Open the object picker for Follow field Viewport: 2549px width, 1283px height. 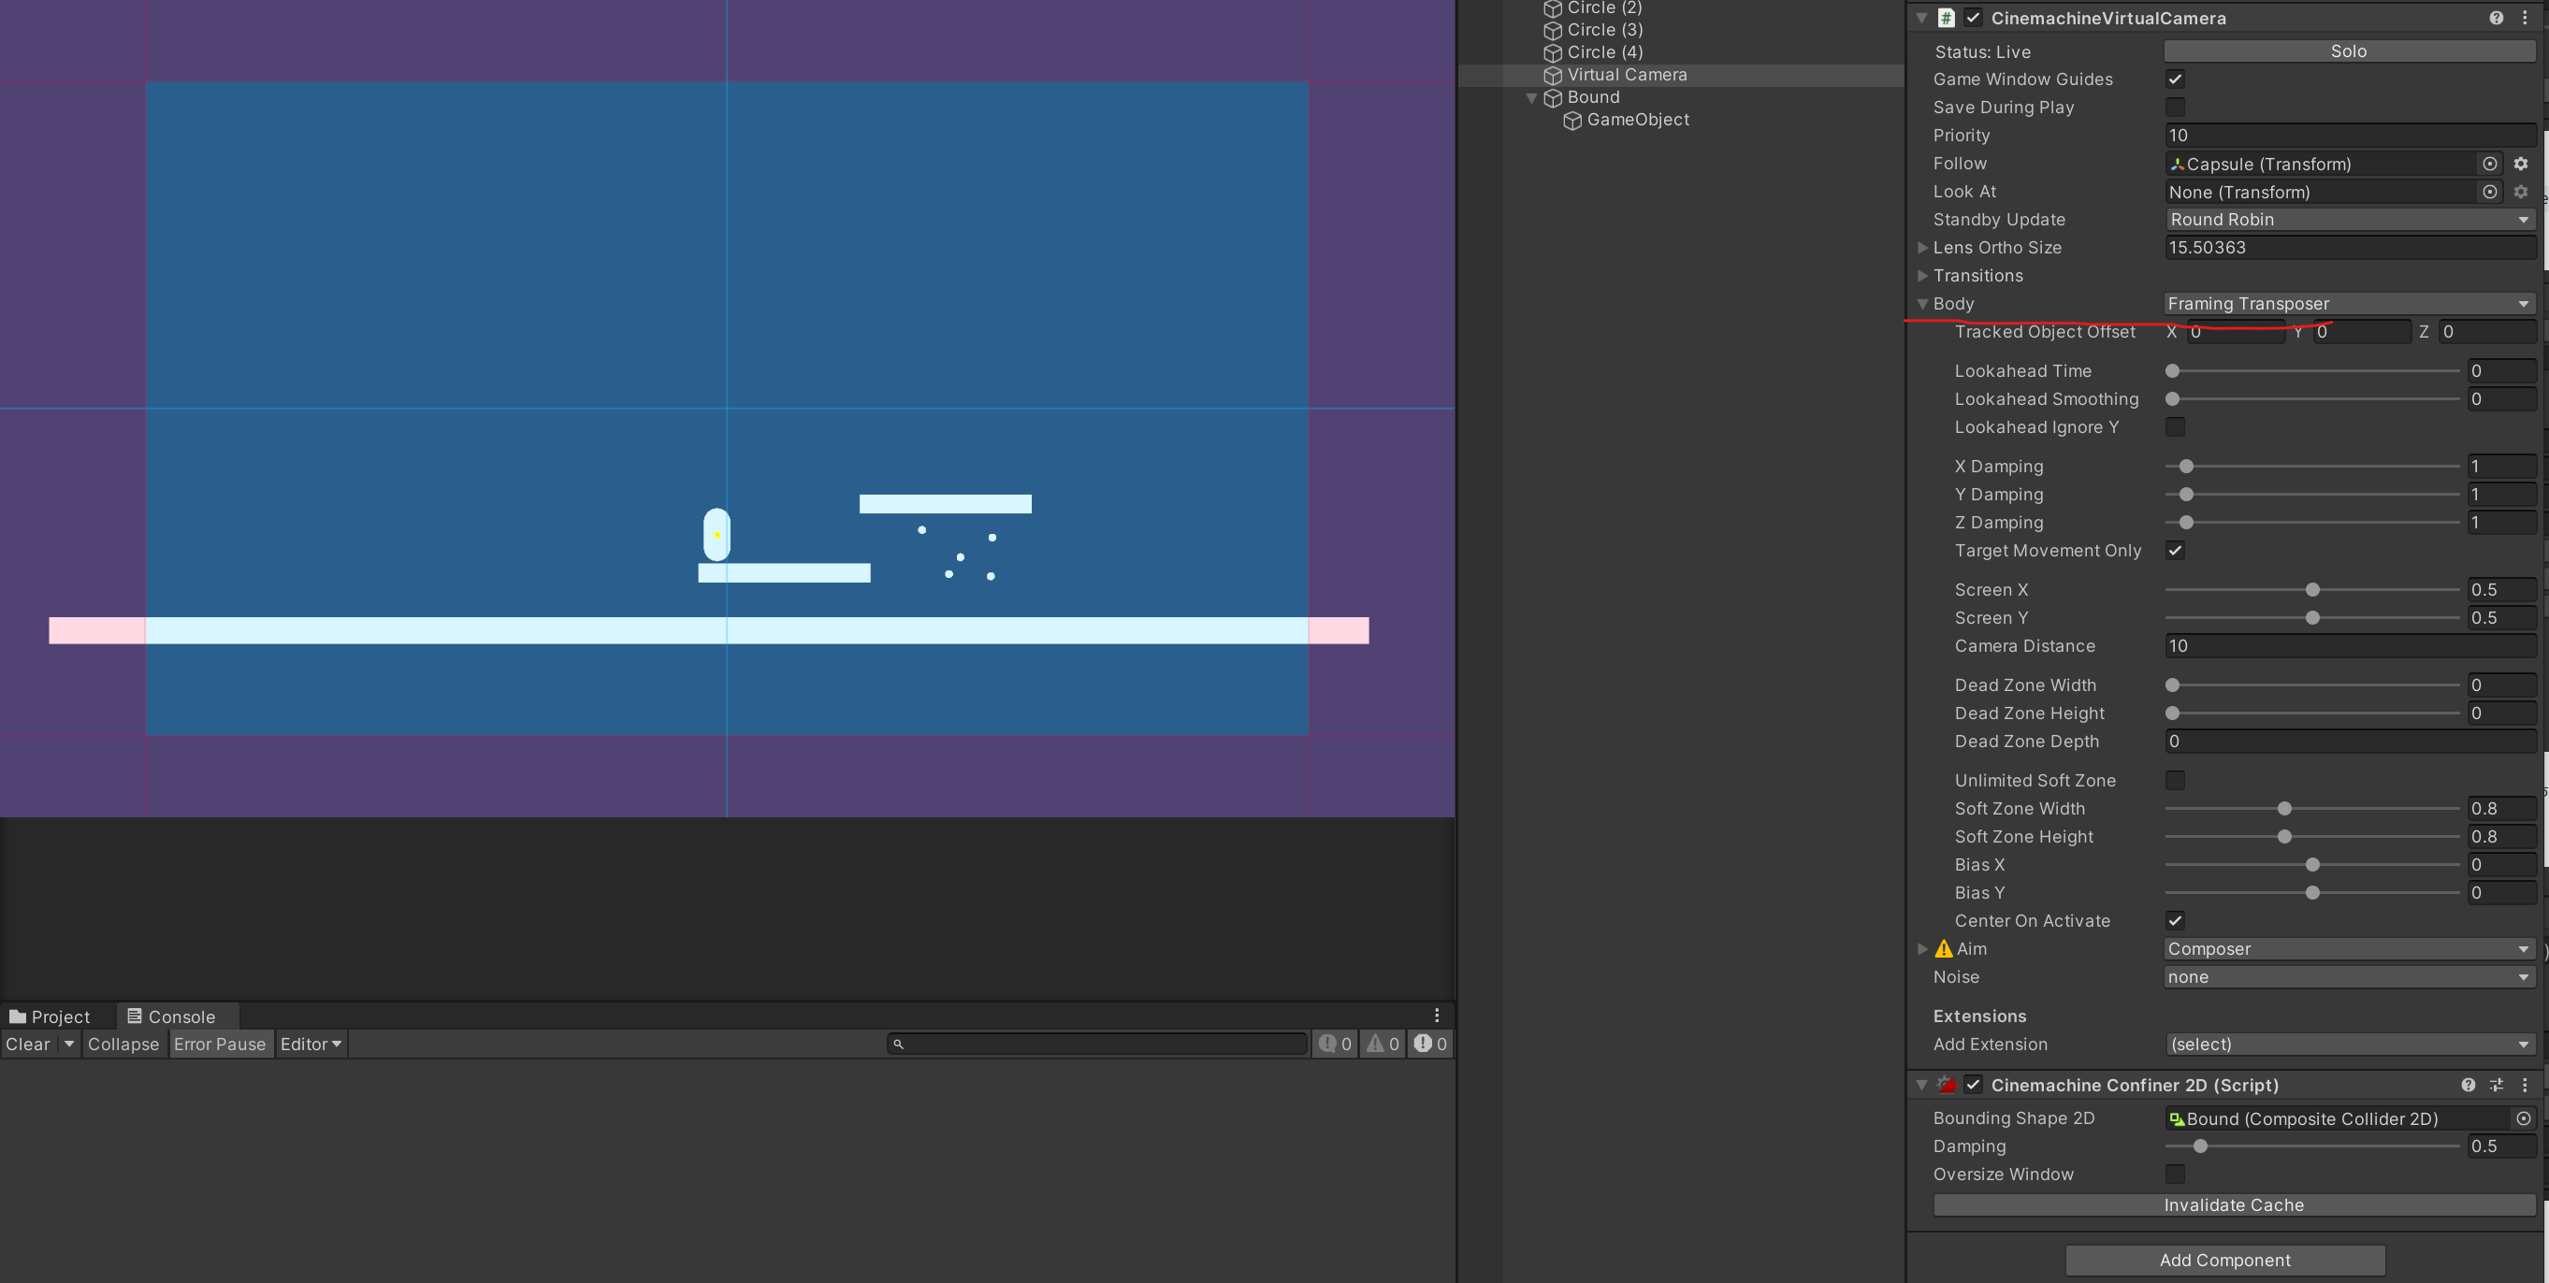[x=2490, y=165]
